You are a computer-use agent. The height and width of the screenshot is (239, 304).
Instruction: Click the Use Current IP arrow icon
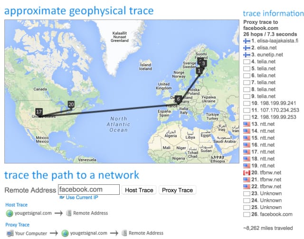click(61, 197)
